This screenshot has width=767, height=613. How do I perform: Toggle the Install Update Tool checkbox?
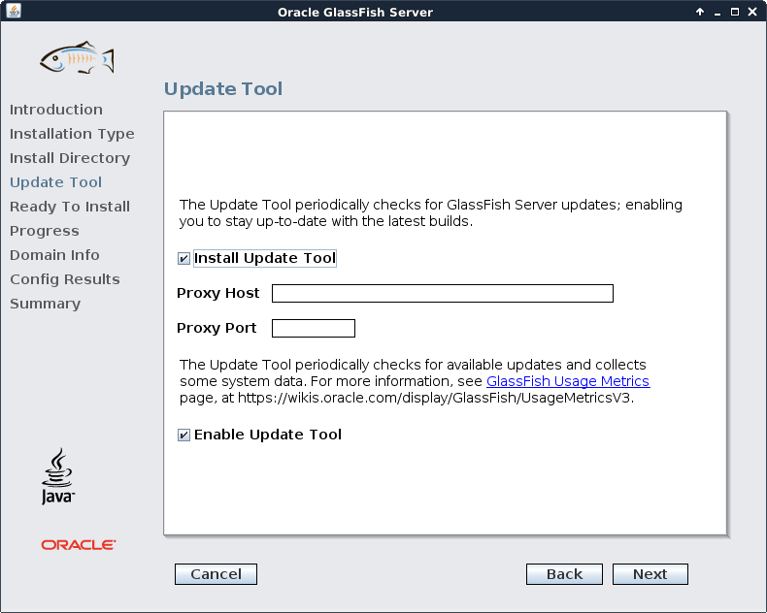[183, 258]
